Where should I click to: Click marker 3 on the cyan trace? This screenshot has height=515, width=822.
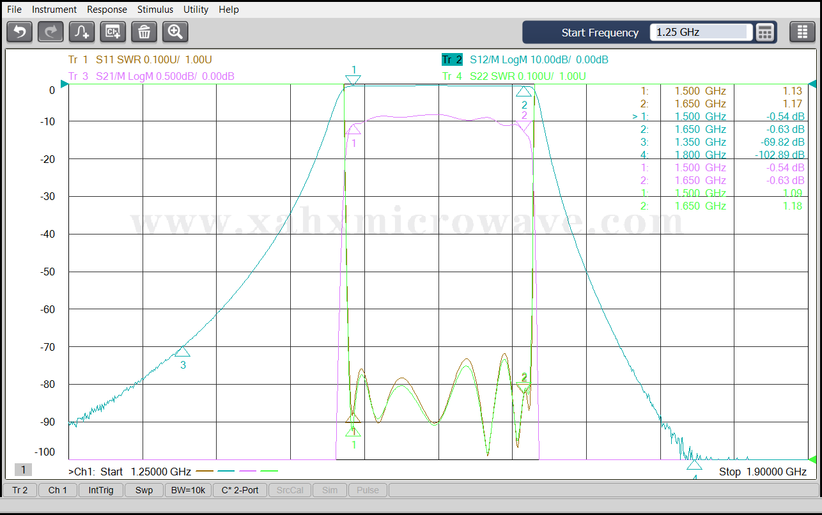(183, 352)
